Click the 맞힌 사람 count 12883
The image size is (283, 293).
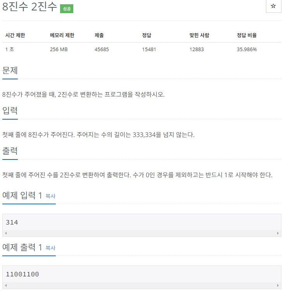(197, 49)
